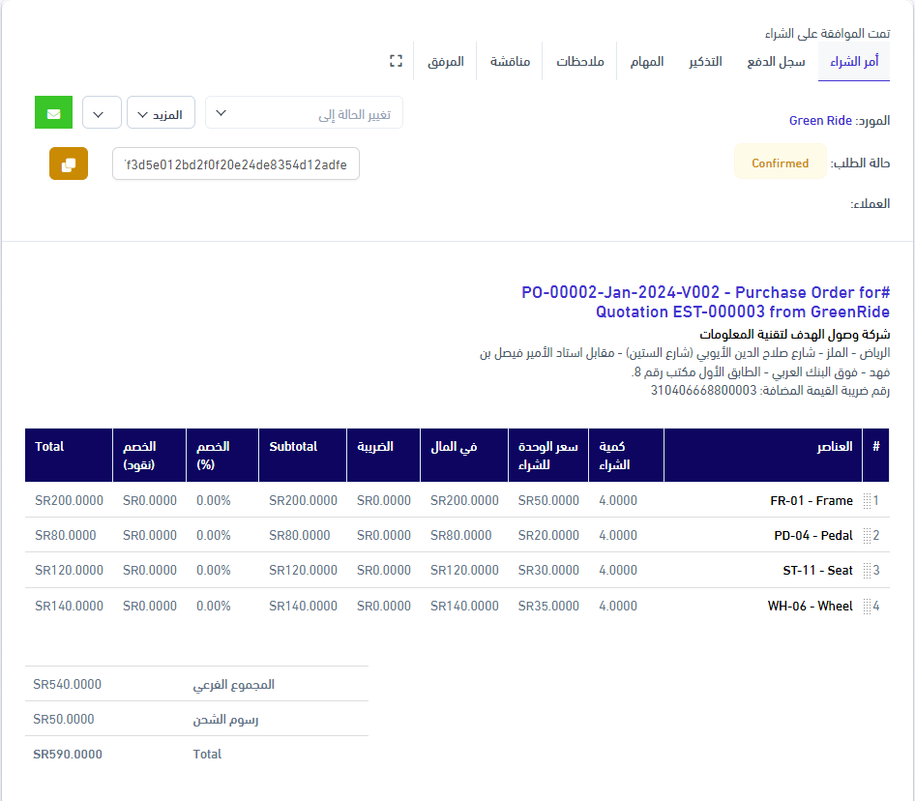Click drag handle on FR-01 Frame row

pos(867,501)
